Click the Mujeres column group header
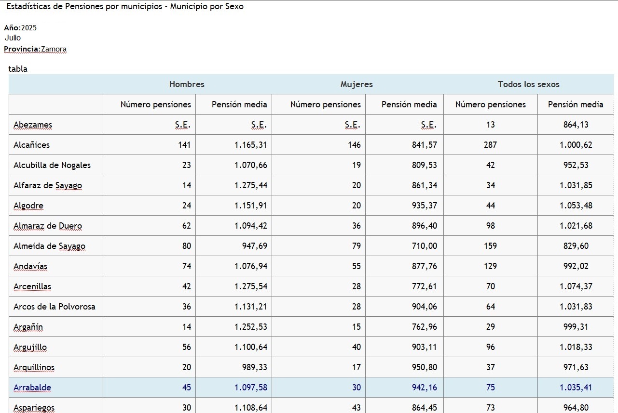Viewport: 618px width, 413px height. (x=357, y=84)
